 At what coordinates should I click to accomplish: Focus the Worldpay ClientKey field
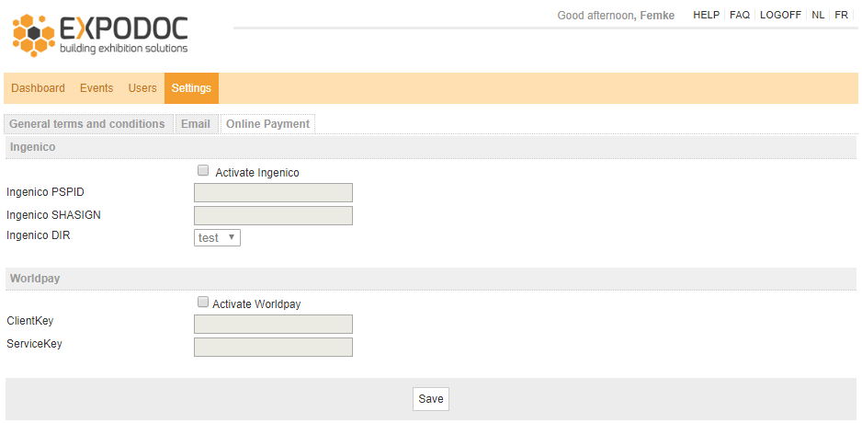pyautogui.click(x=273, y=324)
